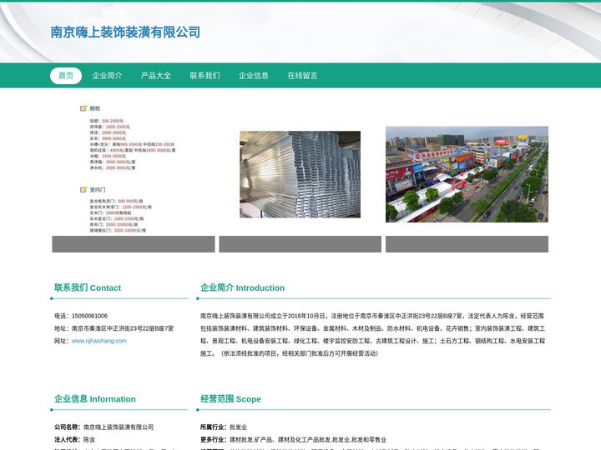Image resolution: width=601 pixels, height=450 pixels.
Task: Open the www.njhaishang.com website link
Action: pos(98,341)
